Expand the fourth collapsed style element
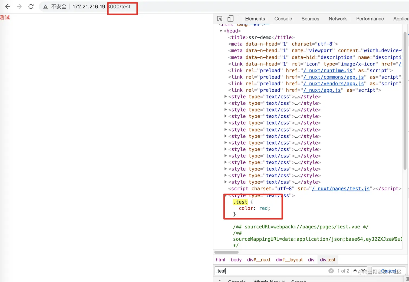The width and height of the screenshot is (409, 282). coord(226,116)
